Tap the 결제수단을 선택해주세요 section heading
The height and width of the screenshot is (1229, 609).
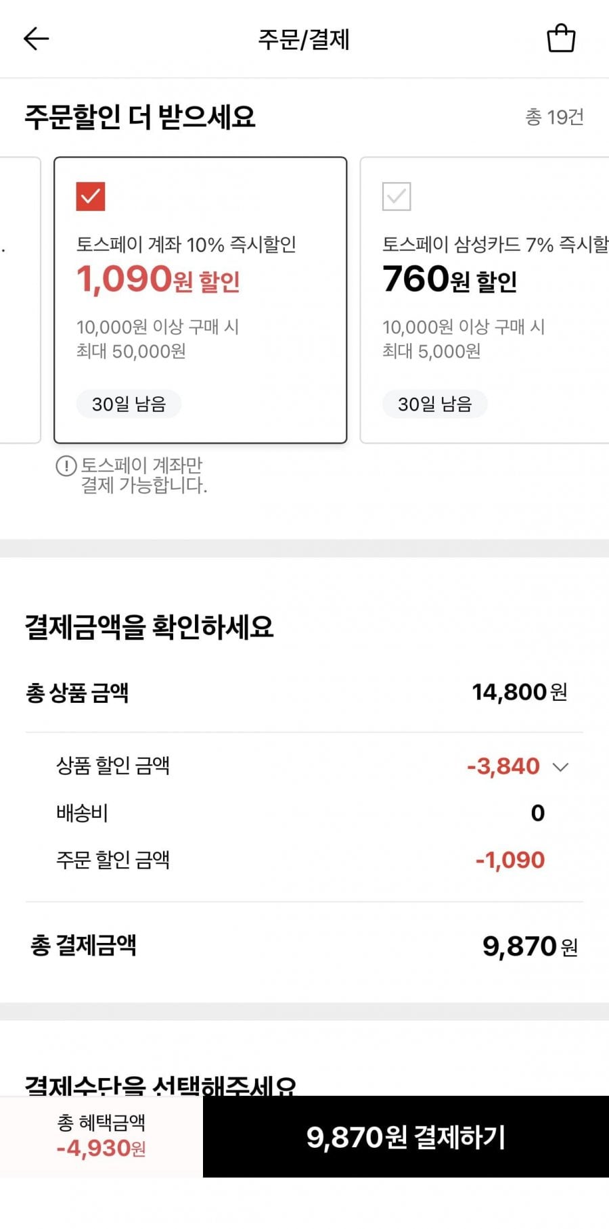[160, 1085]
